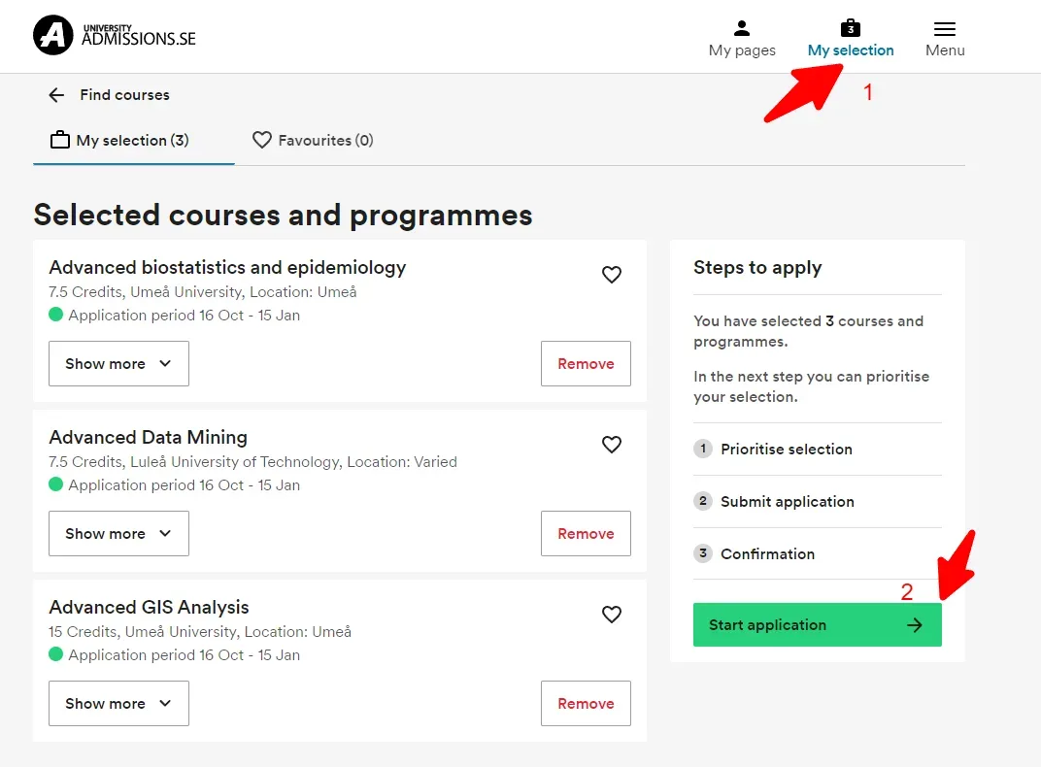Image resolution: width=1041 pixels, height=767 pixels.
Task: Open My selection briefcase icon
Action: 851,28
